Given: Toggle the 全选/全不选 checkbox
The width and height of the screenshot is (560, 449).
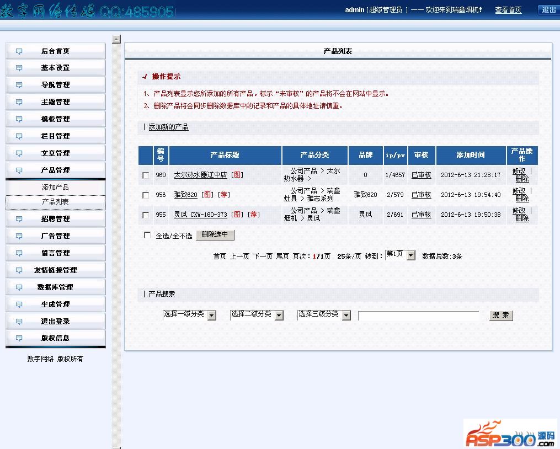Looking at the screenshot, I should tap(147, 235).
